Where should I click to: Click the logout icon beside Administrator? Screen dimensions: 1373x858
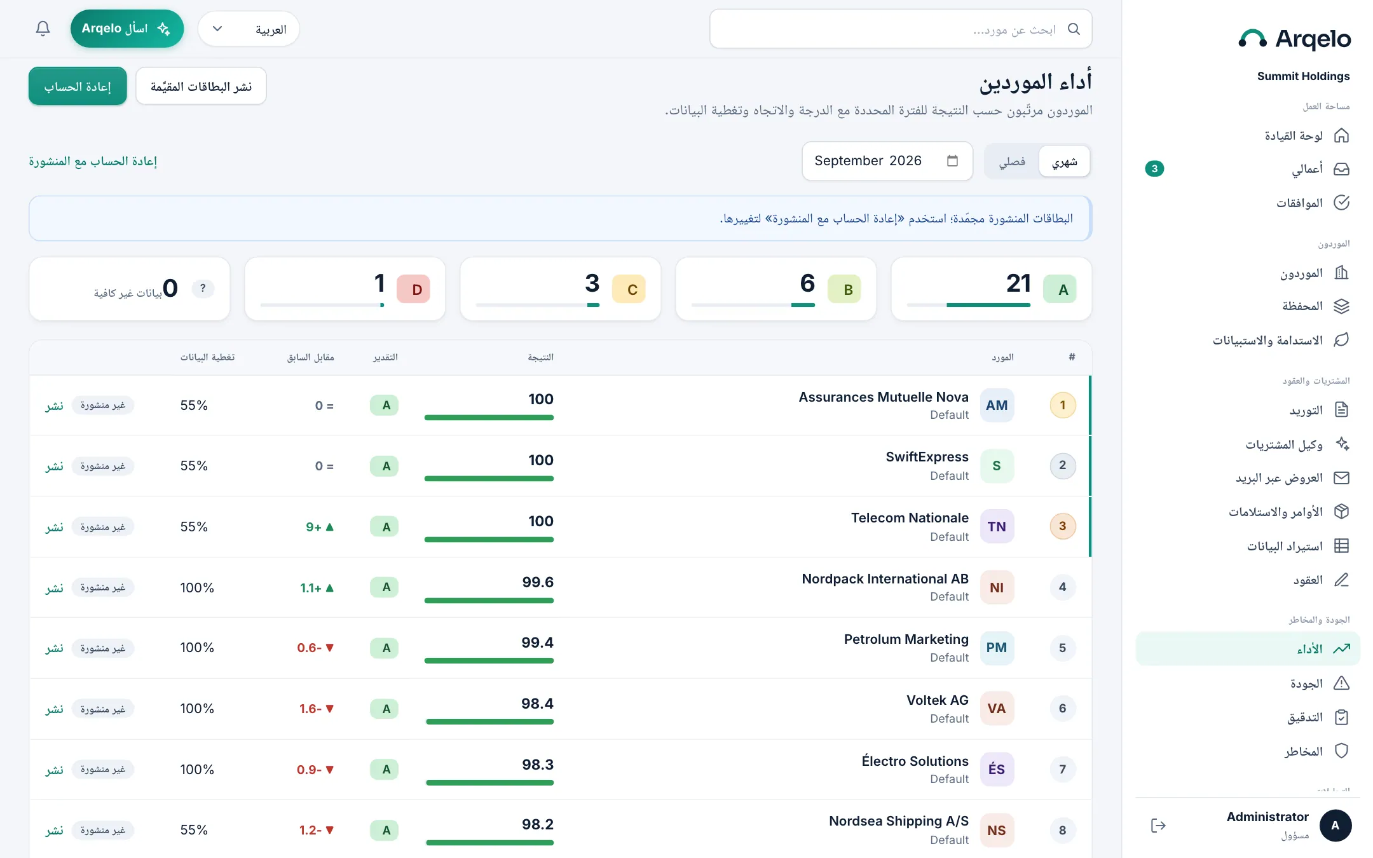(x=1158, y=826)
